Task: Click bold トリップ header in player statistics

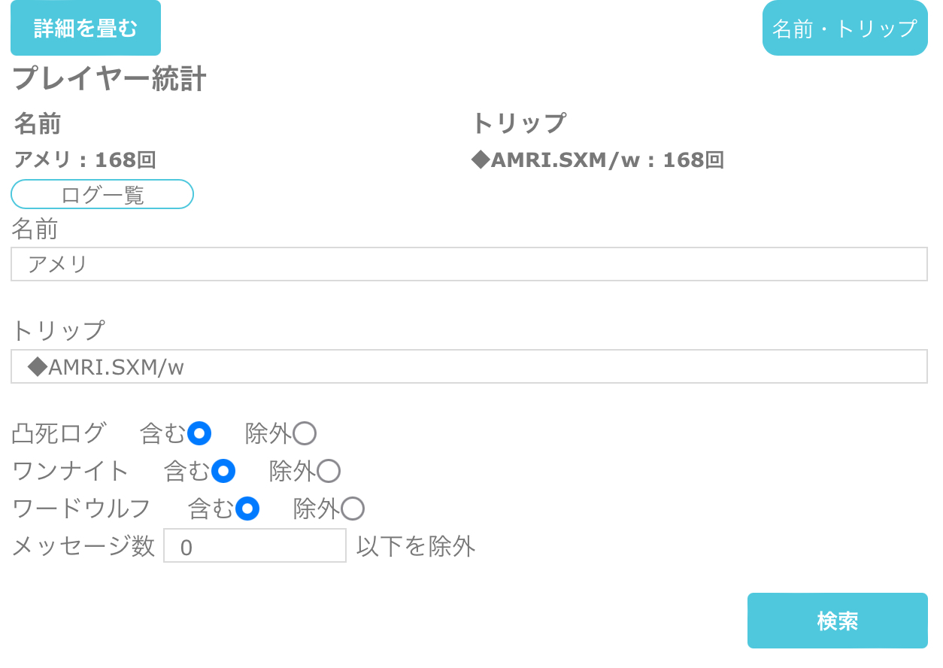Action: [519, 123]
